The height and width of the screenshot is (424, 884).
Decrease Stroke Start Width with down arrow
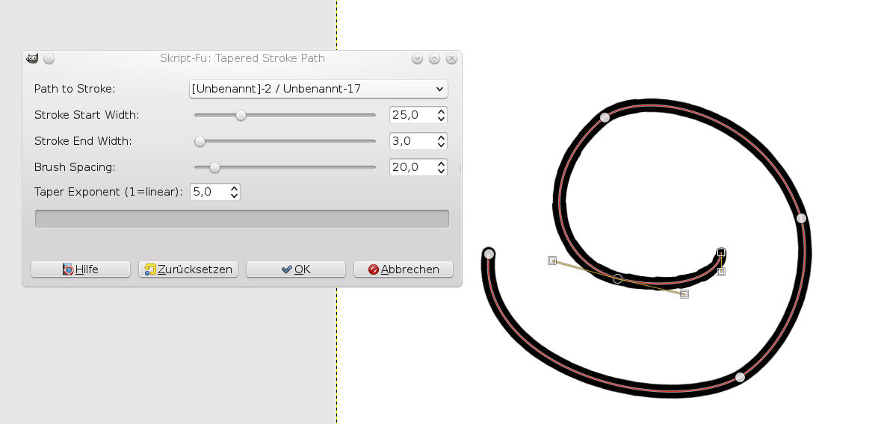click(x=442, y=119)
